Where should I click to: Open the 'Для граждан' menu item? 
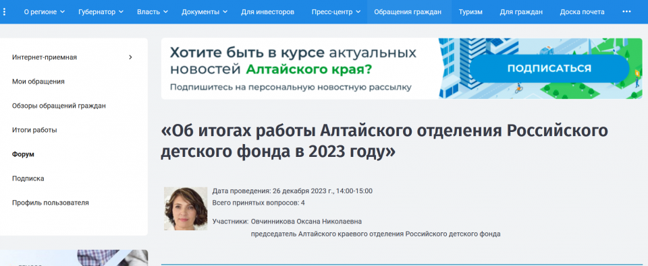pos(521,12)
